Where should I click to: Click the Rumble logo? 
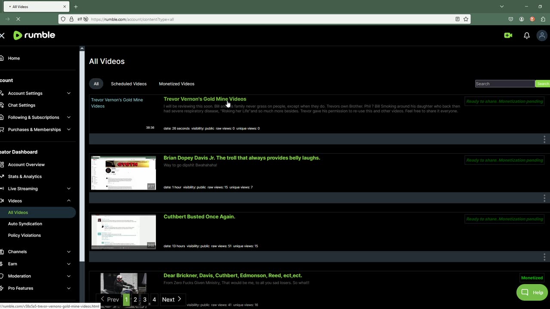coord(34,35)
